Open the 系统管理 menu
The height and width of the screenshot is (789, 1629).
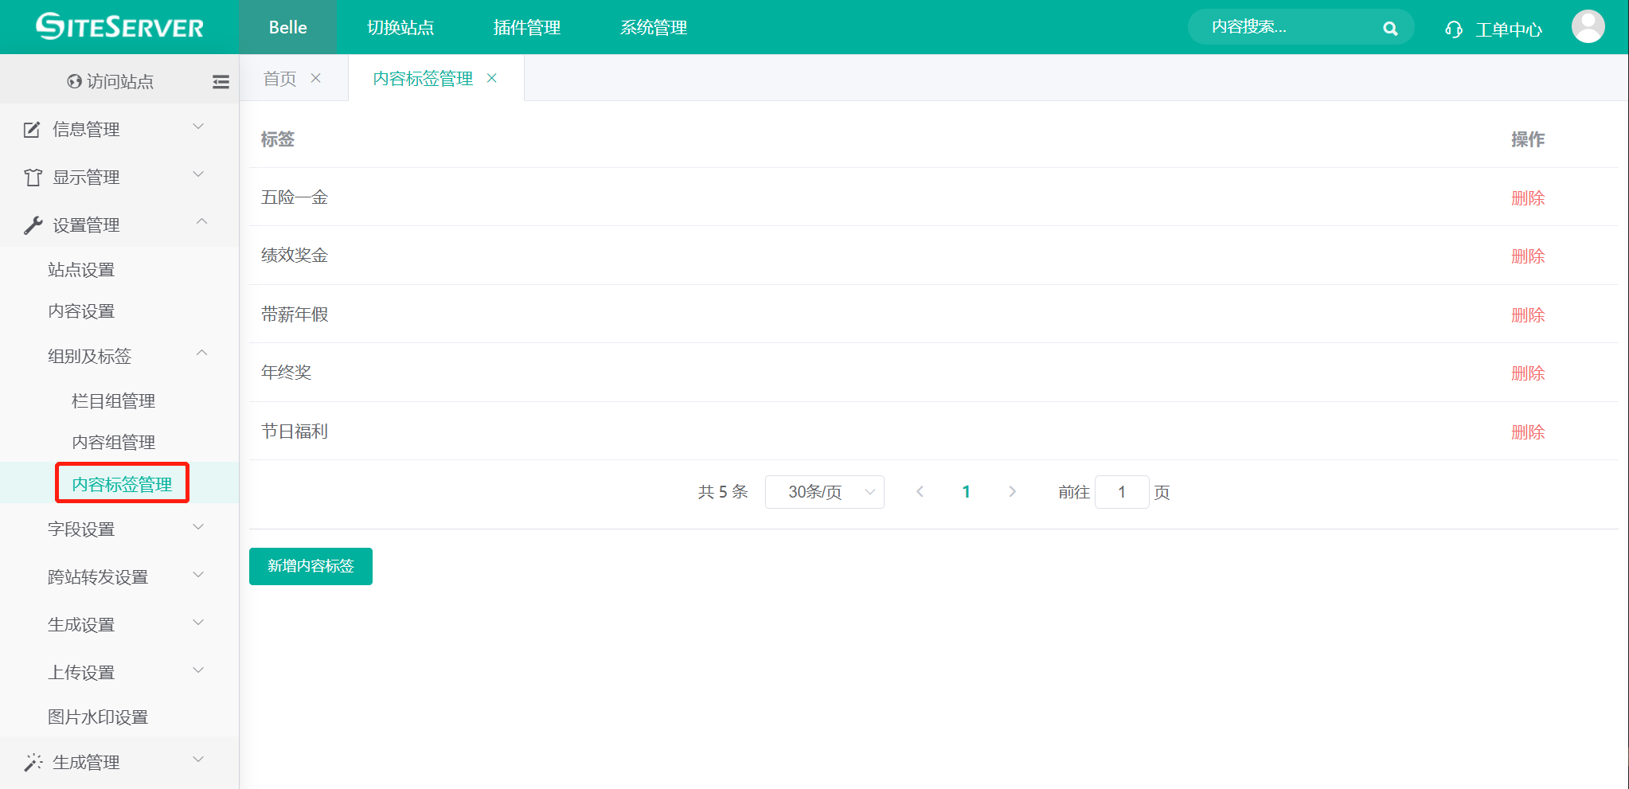(653, 26)
